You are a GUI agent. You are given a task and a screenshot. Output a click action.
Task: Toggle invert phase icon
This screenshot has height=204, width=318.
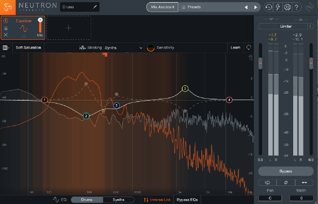point(286,183)
